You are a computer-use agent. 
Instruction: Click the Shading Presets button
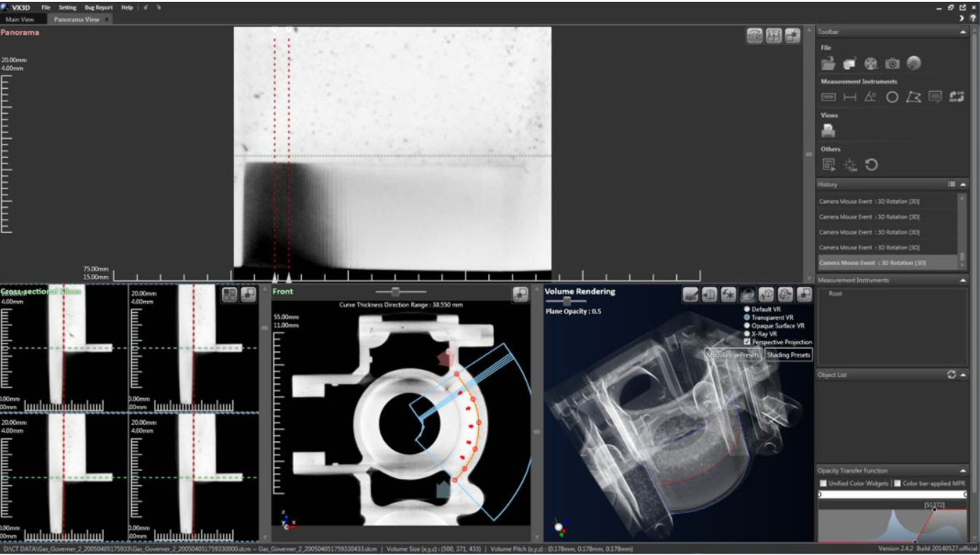click(x=788, y=355)
